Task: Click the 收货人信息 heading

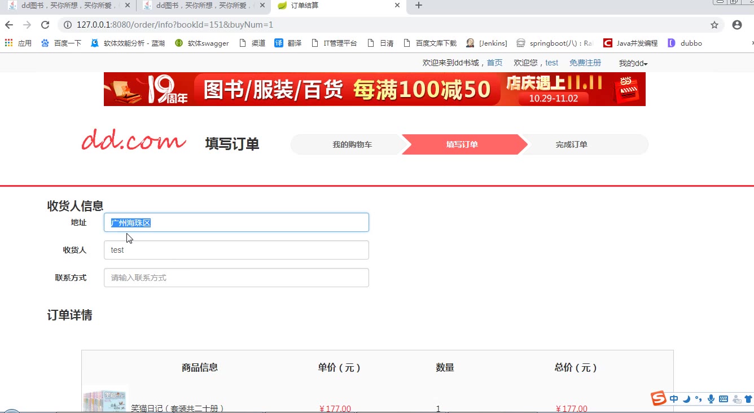Action: click(x=75, y=206)
